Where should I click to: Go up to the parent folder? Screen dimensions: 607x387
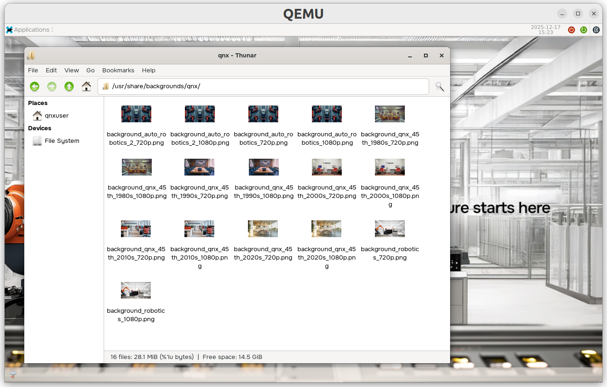(69, 86)
